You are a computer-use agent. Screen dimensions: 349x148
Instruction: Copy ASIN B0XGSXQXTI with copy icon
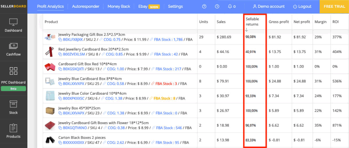click(60, 69)
